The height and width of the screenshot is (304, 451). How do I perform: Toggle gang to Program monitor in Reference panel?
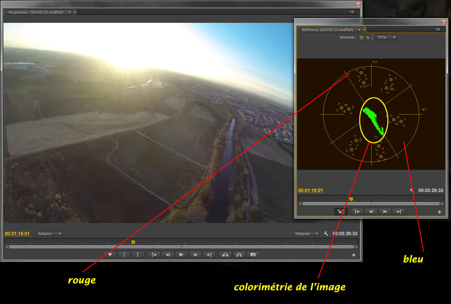(341, 212)
